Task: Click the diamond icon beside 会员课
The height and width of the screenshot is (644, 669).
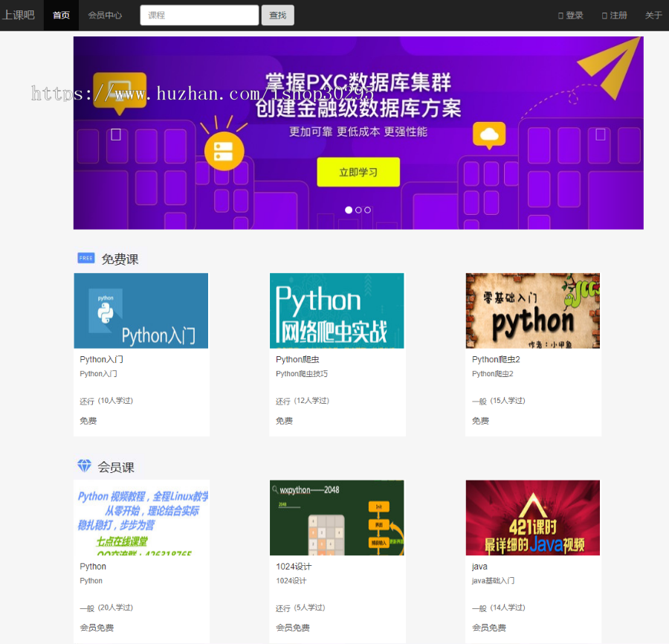Action: coord(85,466)
